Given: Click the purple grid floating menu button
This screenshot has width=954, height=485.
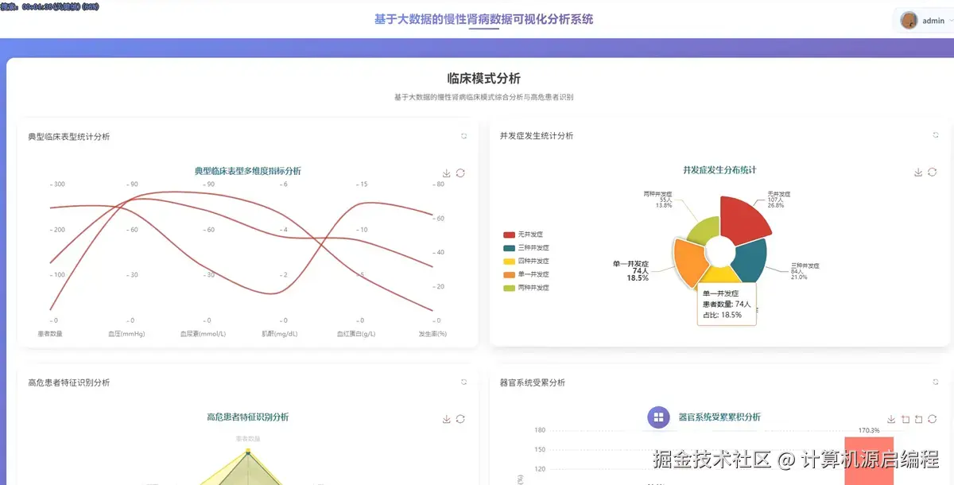Looking at the screenshot, I should click(658, 417).
